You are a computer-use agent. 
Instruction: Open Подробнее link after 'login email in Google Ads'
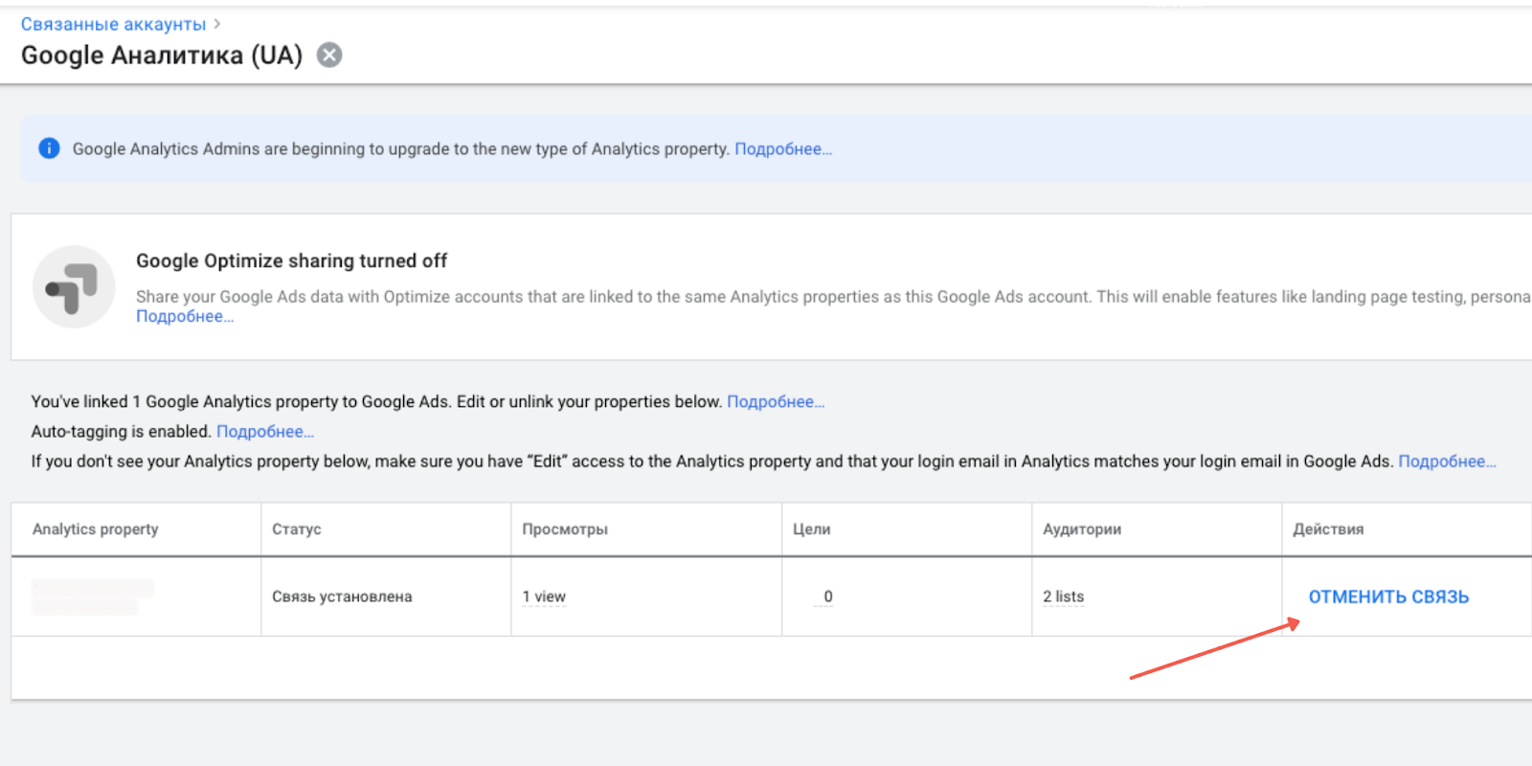(1447, 462)
